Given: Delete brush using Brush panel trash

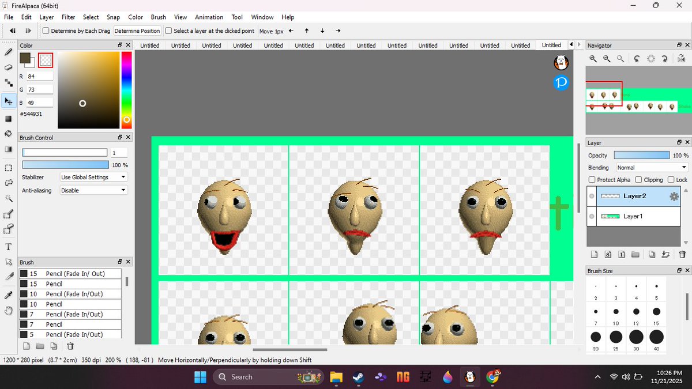Looking at the screenshot, I should [70, 346].
